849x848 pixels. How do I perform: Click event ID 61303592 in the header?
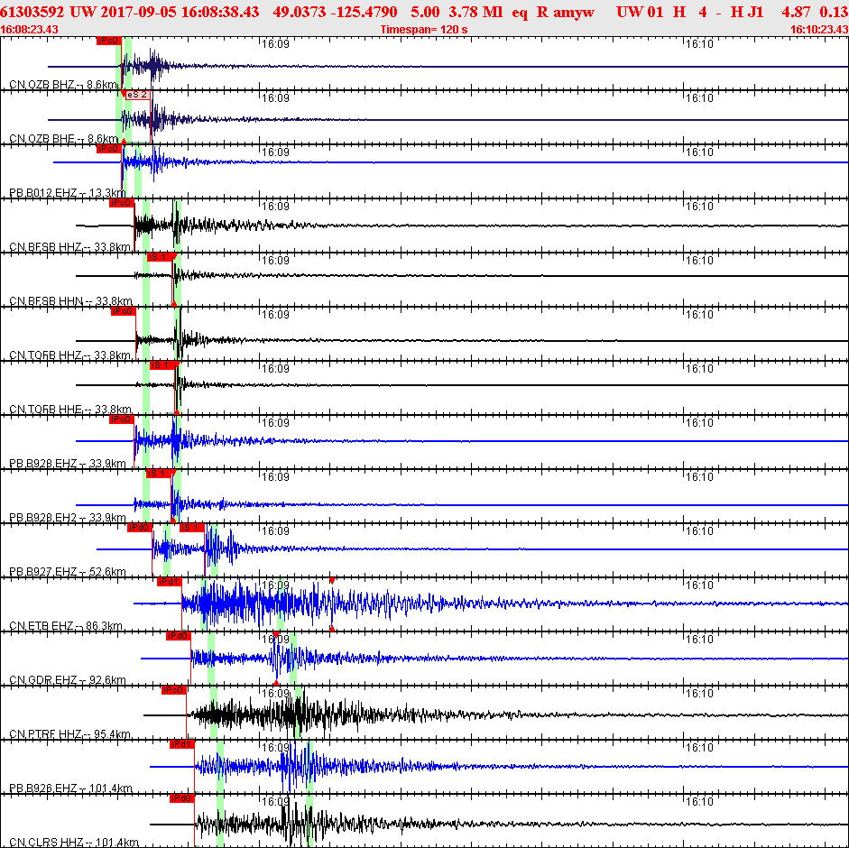[32, 12]
